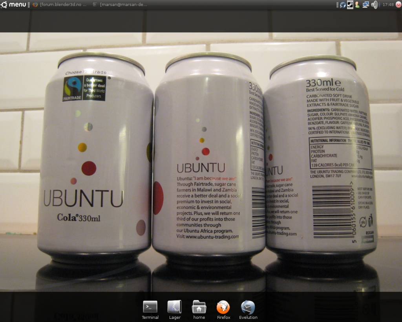Open Lager from the dock
402x322 pixels.
click(x=175, y=310)
